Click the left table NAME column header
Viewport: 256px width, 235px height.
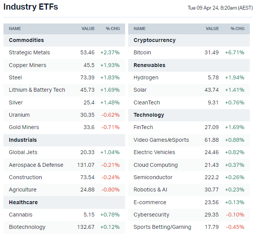[15, 29]
